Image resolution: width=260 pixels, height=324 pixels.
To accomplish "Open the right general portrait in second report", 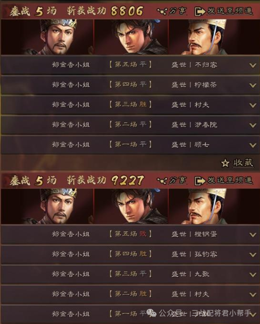I will 214,206.
